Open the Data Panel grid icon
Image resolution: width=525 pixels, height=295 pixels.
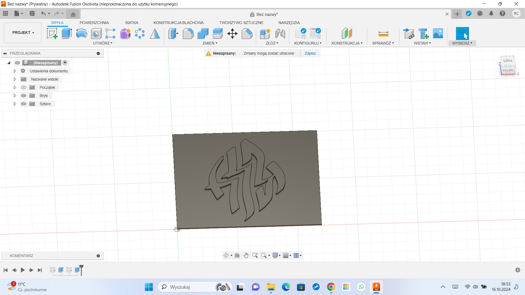coord(5,13)
